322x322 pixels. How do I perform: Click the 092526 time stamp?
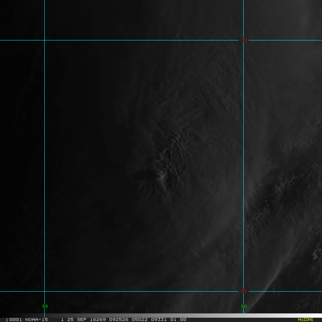[x=118, y=319]
